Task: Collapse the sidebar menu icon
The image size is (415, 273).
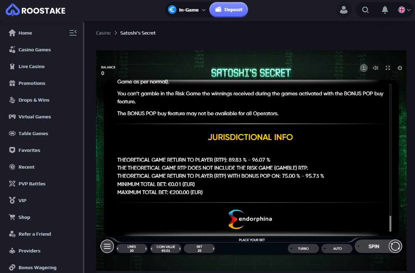Action: 73,33
